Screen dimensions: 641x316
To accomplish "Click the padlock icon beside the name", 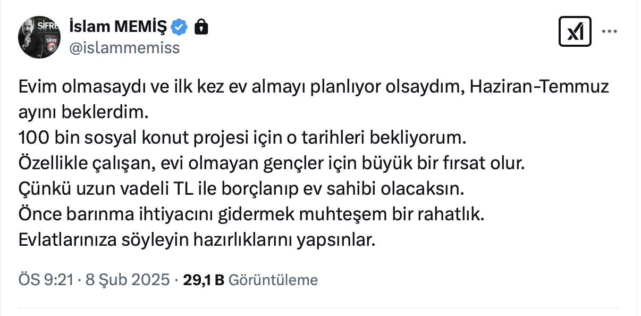I will (201, 26).
